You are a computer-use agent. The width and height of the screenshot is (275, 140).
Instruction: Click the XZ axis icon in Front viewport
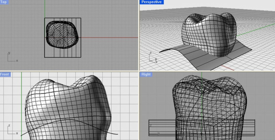pos(12,130)
